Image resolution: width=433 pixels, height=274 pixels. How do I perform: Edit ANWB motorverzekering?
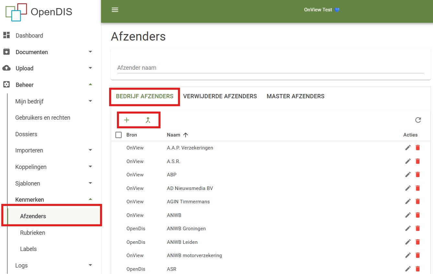(x=408, y=255)
